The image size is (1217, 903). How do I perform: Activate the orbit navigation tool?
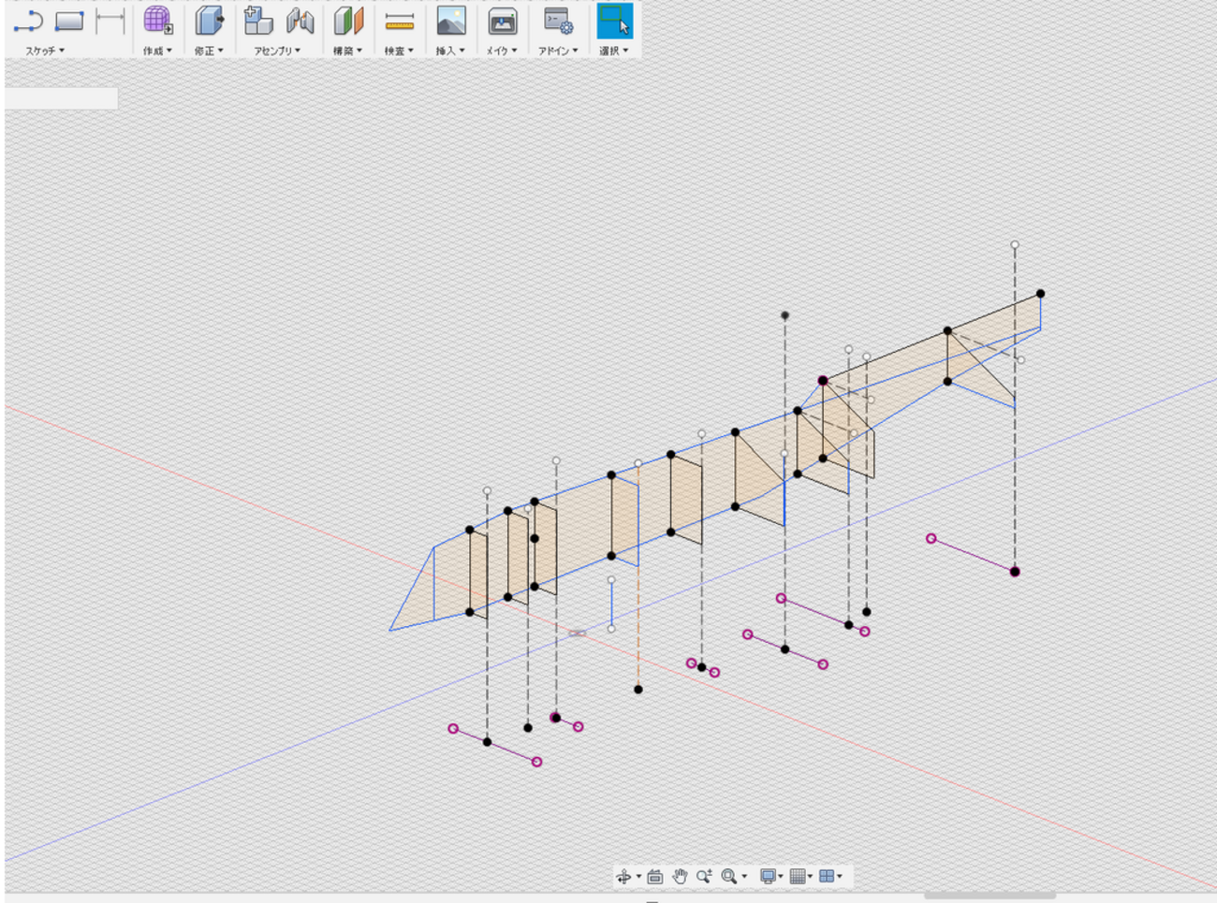pyautogui.click(x=624, y=876)
